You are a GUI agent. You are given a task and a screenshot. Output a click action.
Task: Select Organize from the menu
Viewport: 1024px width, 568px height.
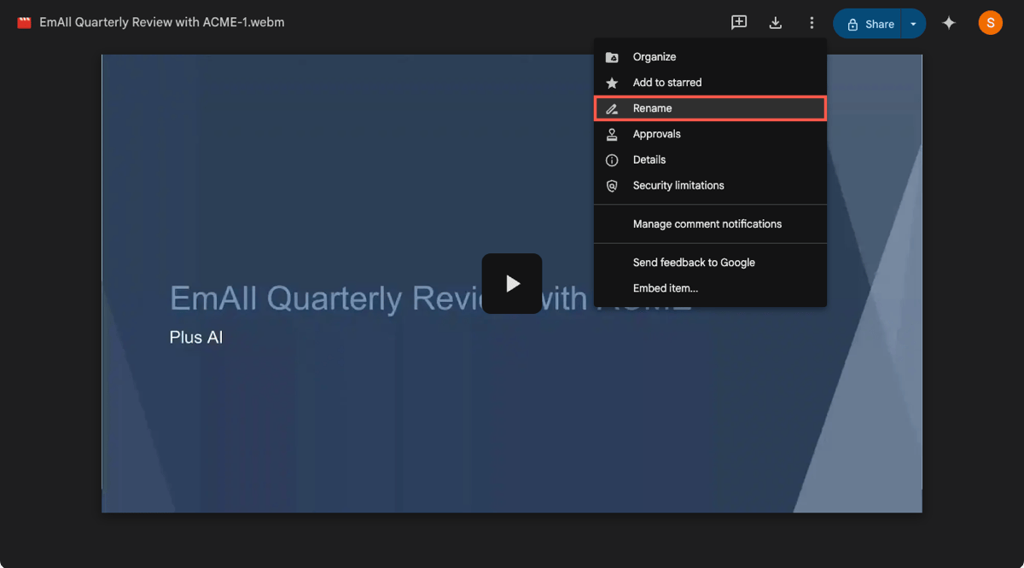(710, 57)
